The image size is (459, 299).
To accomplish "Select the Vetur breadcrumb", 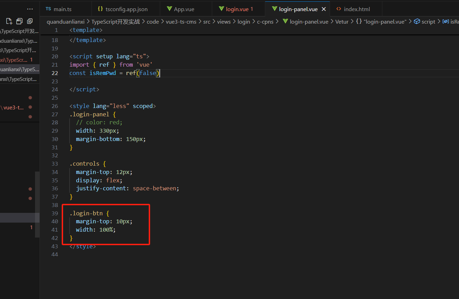I will [342, 22].
